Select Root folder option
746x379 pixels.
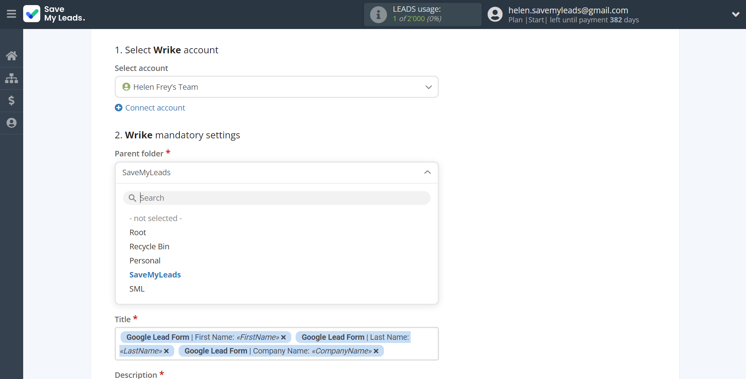pyautogui.click(x=138, y=232)
